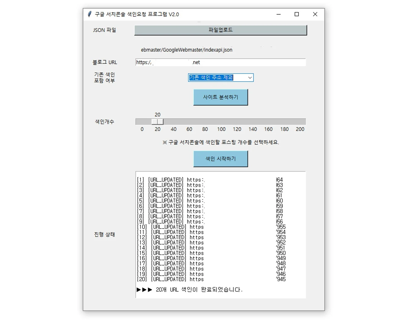Click the 기존 색인 포함 여부 label
The width and height of the screenshot is (398, 321).
pos(104,77)
